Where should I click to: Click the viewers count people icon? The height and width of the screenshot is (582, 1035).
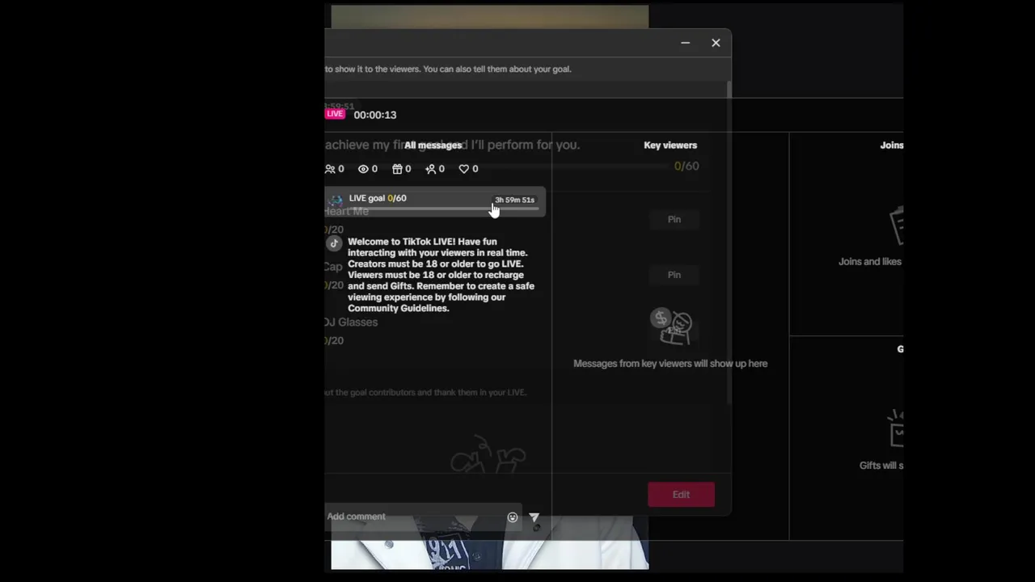330,169
